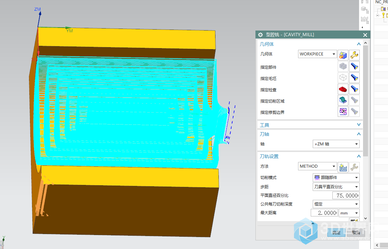Screen dimensions: 388x249
Task: Click the greyed edit wrench beside METHOD
Action: 354,167
